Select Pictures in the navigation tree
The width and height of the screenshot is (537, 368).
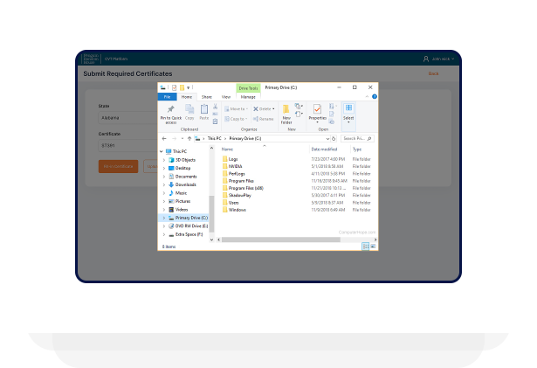[182, 201]
